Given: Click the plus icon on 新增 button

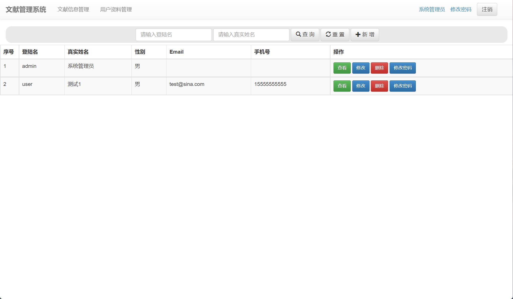Looking at the screenshot, I should 358,35.
